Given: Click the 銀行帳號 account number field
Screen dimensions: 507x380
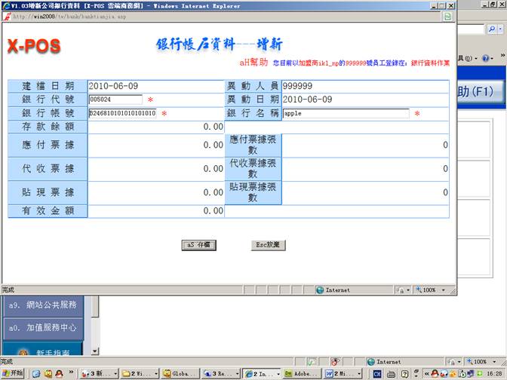Looking at the screenshot, I should click(x=122, y=113).
